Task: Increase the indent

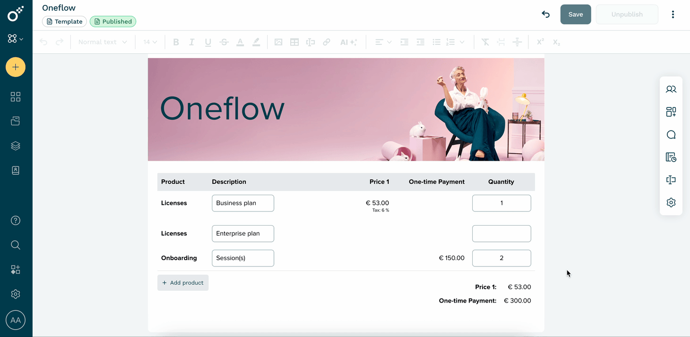Action: [x=404, y=42]
